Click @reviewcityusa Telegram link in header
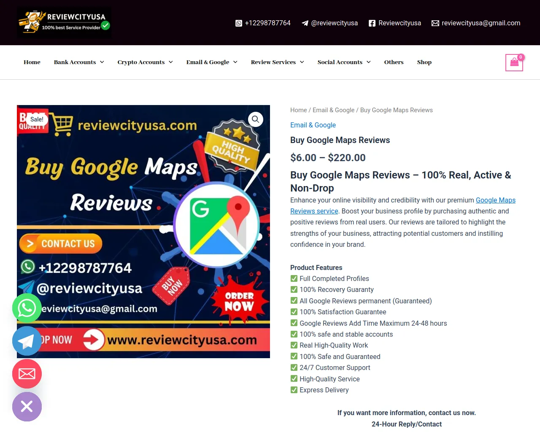 click(x=335, y=23)
